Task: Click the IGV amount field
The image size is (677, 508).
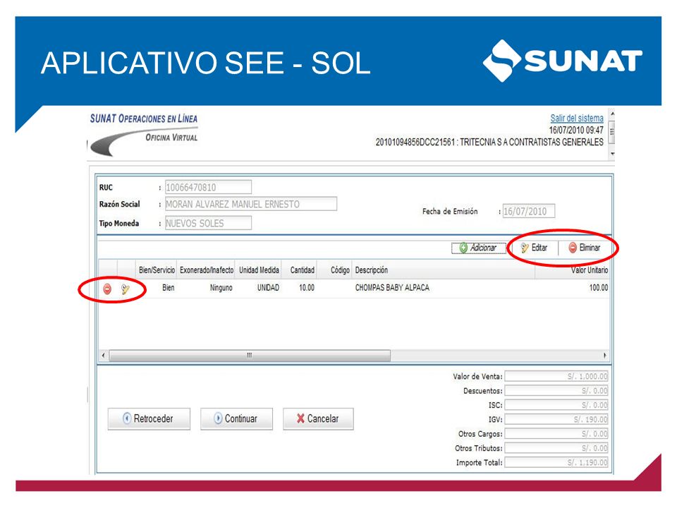Action: pyautogui.click(x=556, y=419)
